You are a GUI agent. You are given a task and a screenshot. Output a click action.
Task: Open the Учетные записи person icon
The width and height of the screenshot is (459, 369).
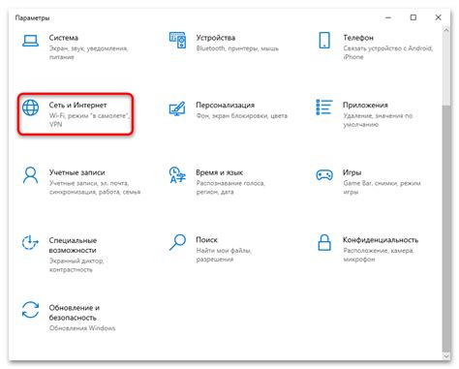pyautogui.click(x=31, y=175)
